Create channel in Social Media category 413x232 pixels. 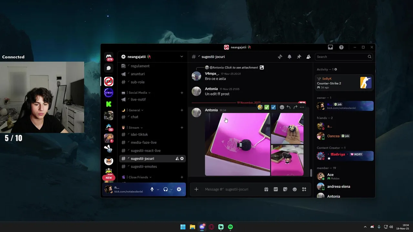[182, 93]
